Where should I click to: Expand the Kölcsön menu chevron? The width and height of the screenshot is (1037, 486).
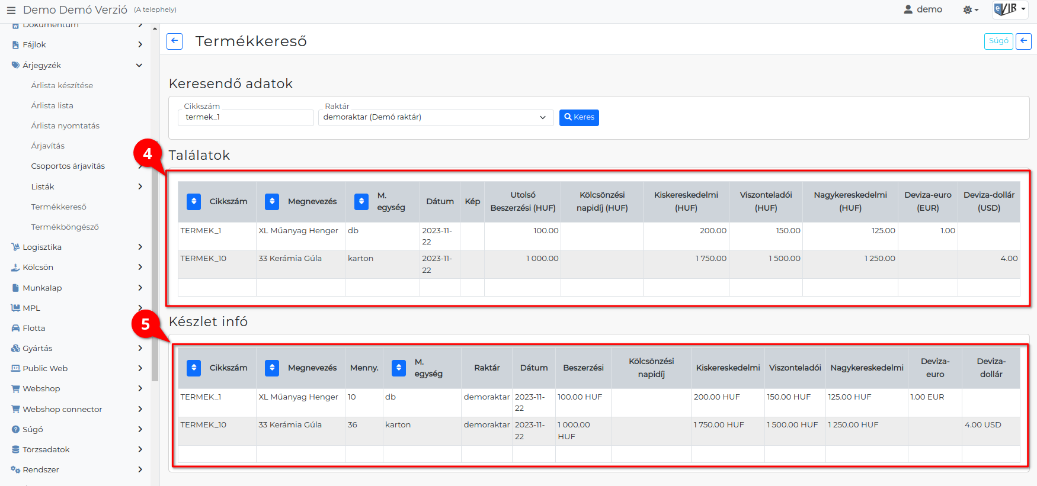point(140,268)
